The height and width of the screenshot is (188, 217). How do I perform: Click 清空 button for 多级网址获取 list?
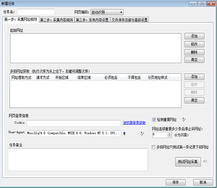194,100
